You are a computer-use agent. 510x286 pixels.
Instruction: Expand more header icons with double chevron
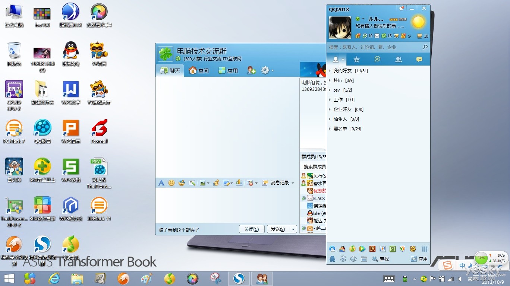click(409, 36)
